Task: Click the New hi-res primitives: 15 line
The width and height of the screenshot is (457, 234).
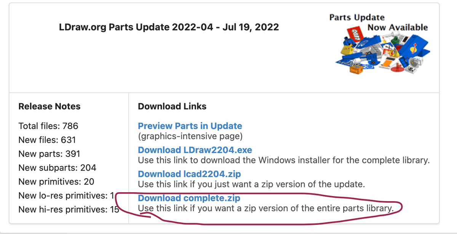Action: [x=69, y=209]
